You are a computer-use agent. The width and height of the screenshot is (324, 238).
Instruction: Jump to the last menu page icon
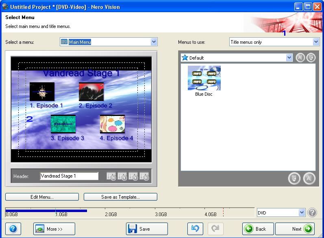144,176
